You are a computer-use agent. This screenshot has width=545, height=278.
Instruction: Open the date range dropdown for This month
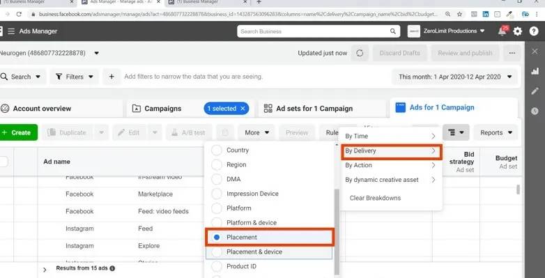[x=455, y=77]
